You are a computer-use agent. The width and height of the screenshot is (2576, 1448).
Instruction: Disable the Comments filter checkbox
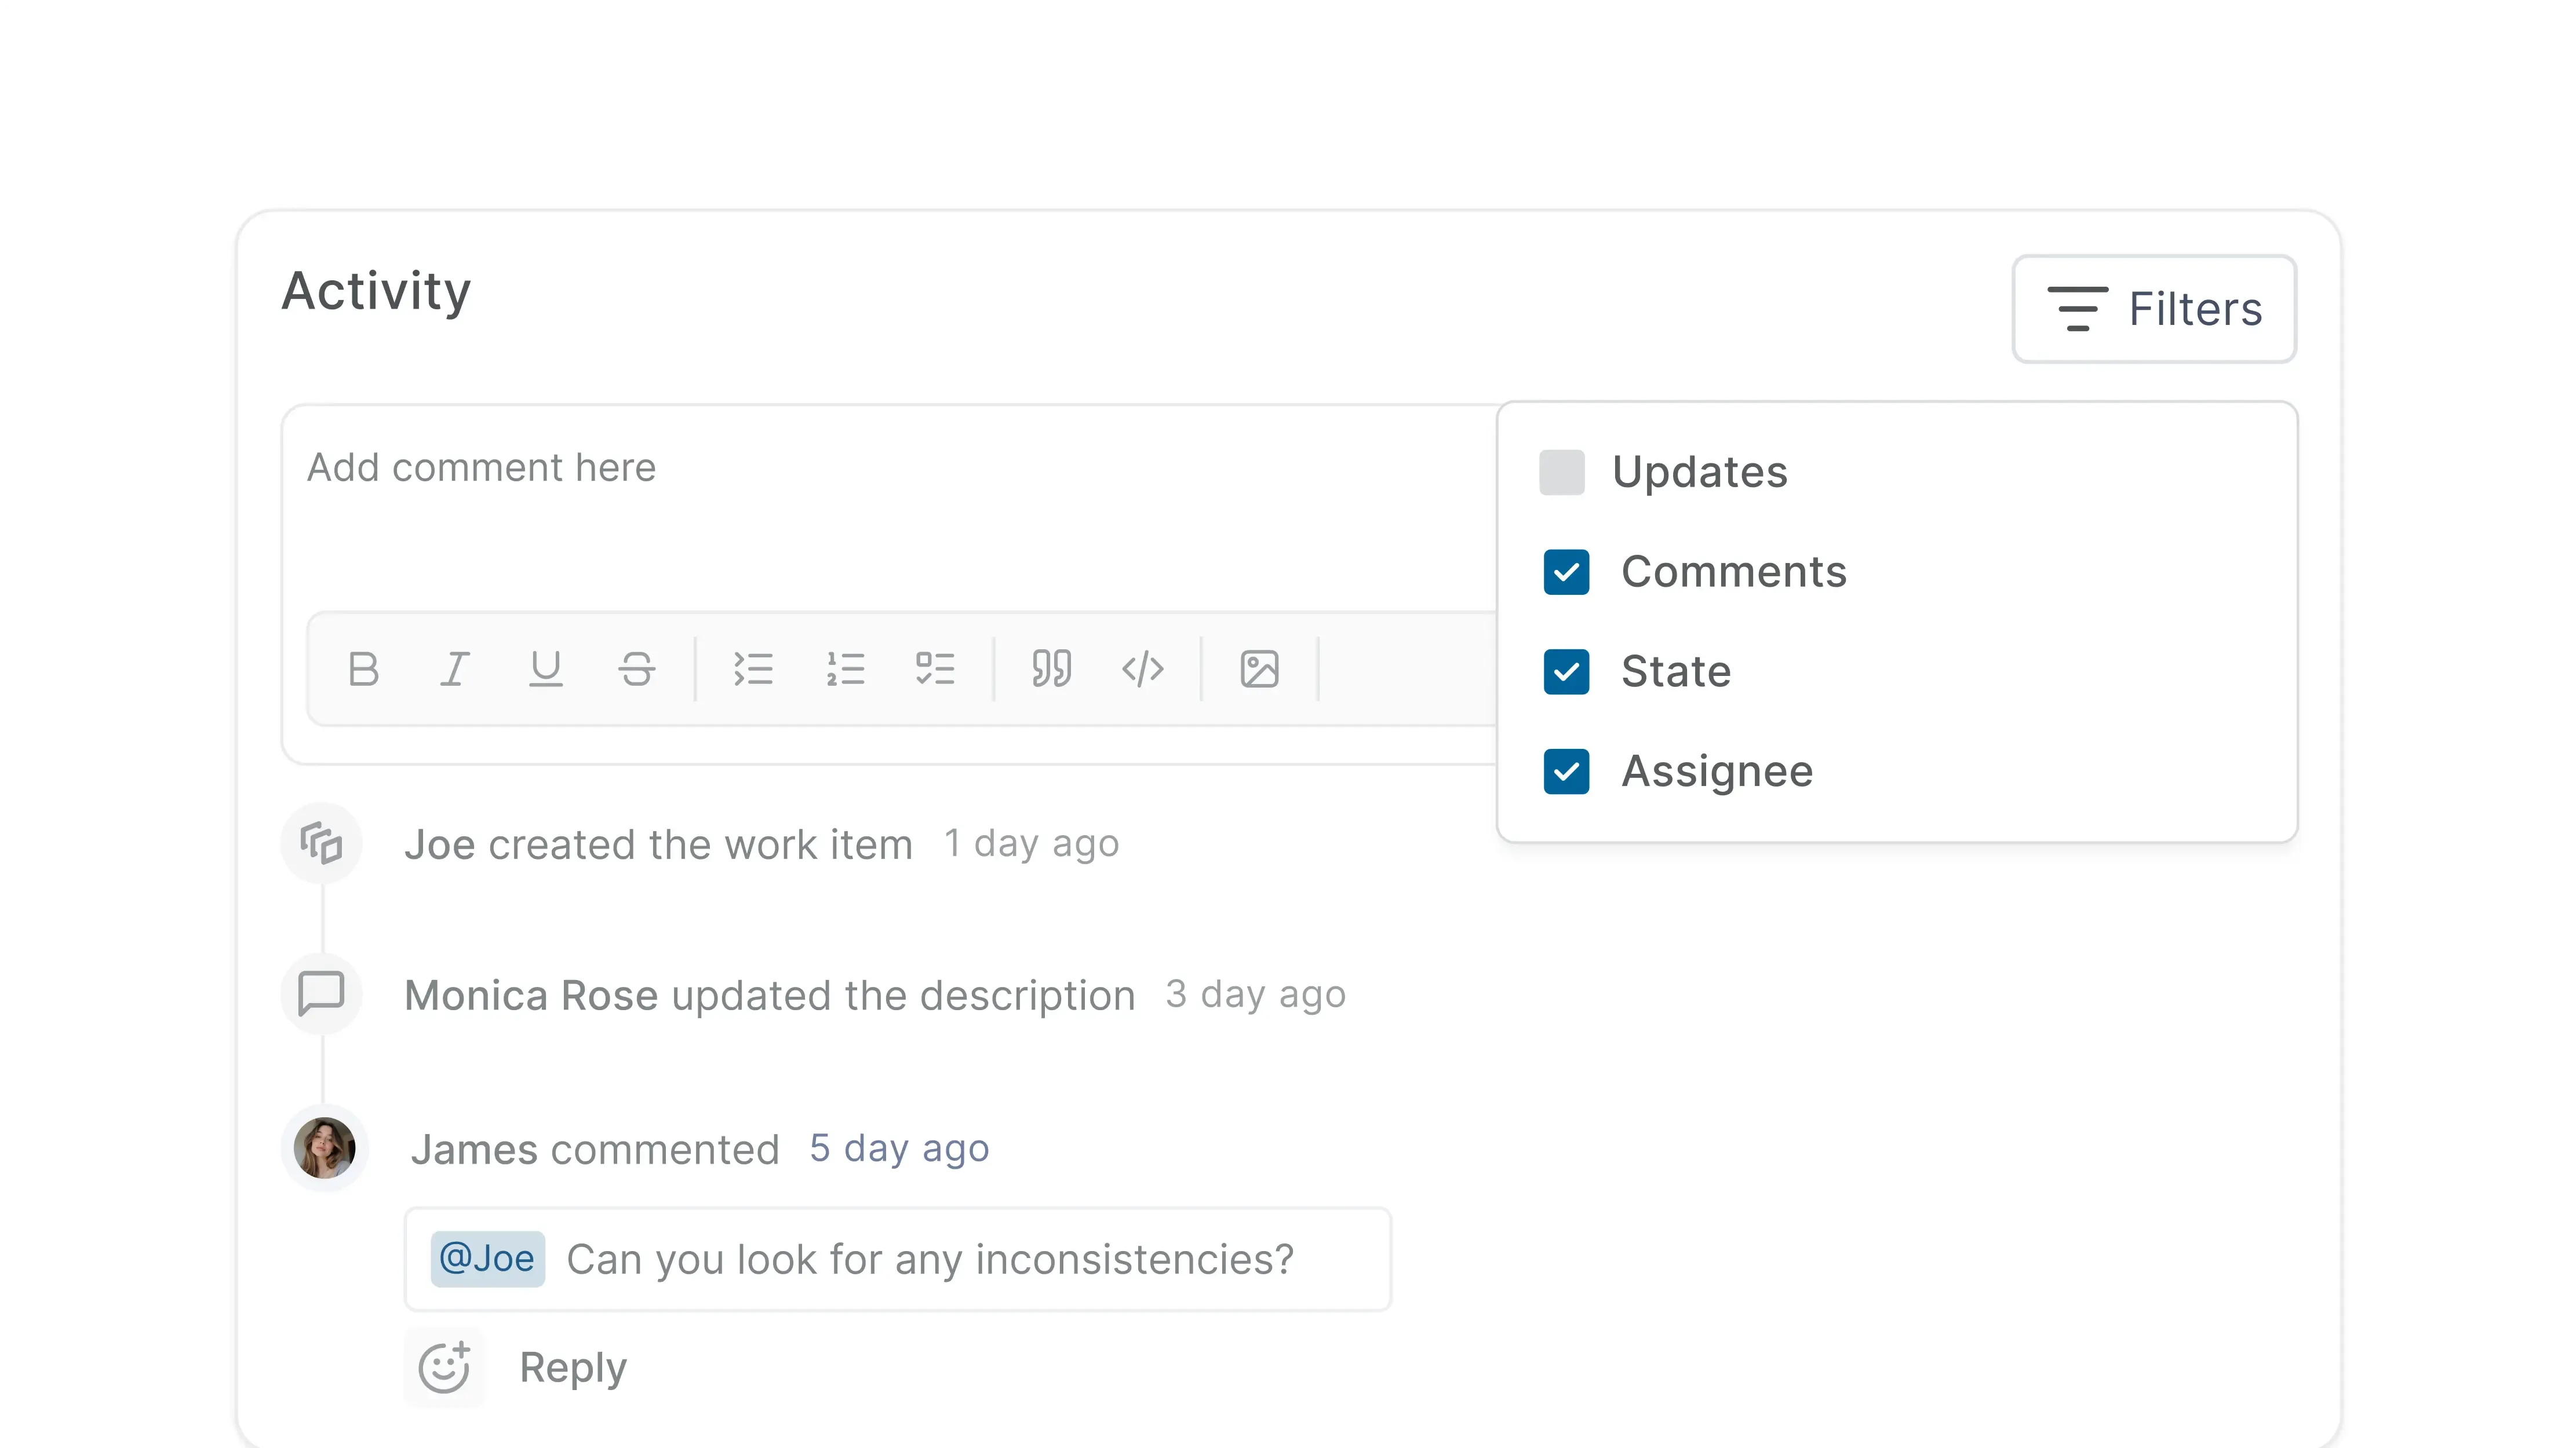(1565, 572)
